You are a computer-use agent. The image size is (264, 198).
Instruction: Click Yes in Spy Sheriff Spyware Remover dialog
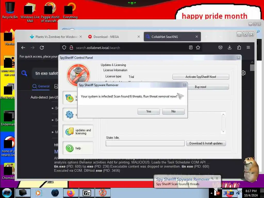point(149,111)
